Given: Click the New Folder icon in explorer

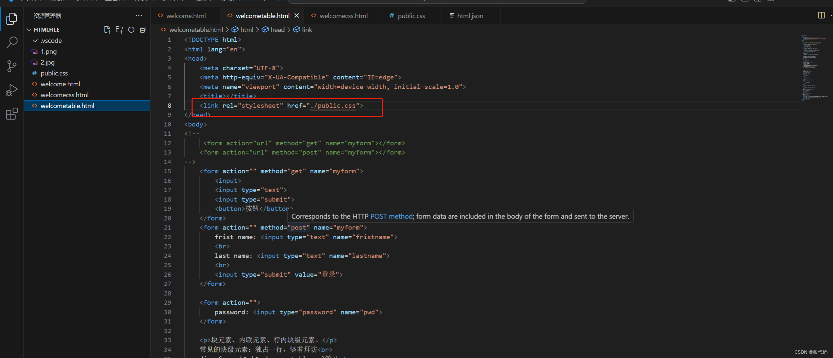Looking at the screenshot, I should [120, 30].
